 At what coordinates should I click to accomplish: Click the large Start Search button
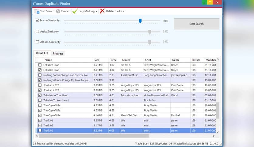[x=197, y=24]
